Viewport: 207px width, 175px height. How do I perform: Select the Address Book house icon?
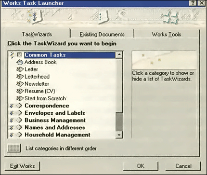point(20,62)
